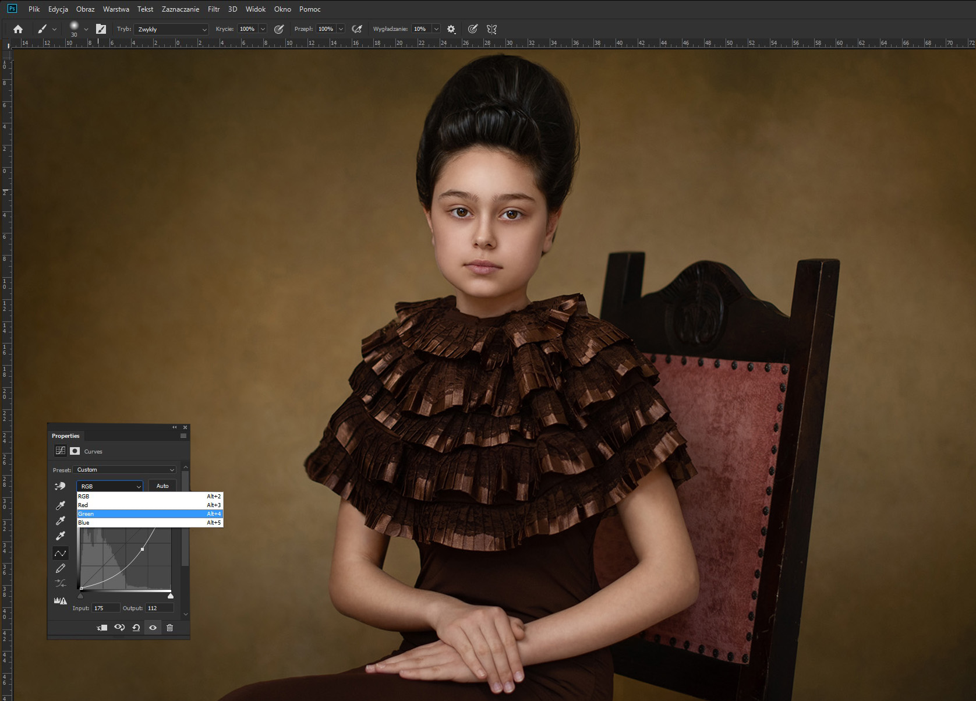Enable airbrush build-up effect
The image size is (976, 701).
click(x=357, y=29)
